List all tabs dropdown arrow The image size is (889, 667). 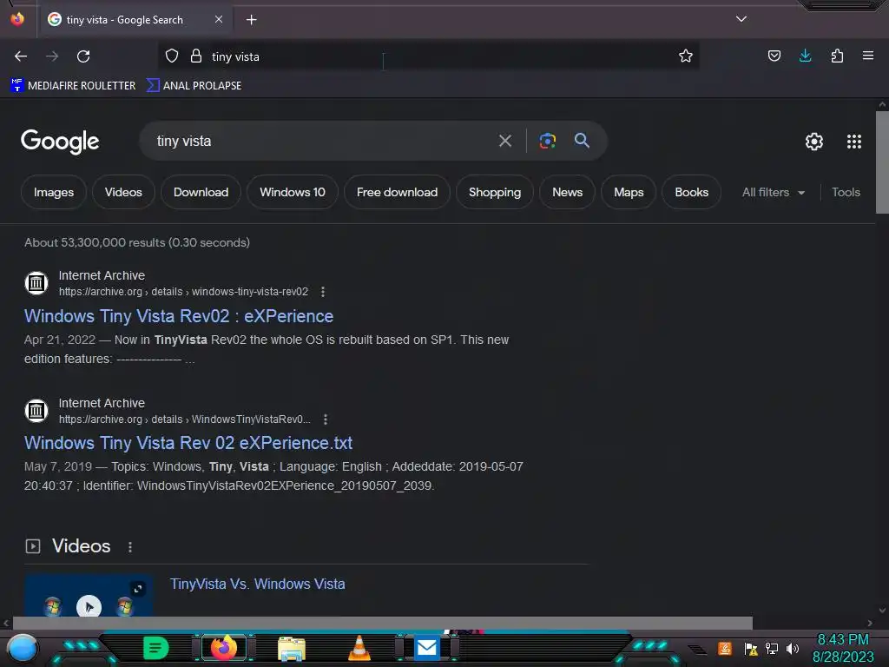point(741,19)
